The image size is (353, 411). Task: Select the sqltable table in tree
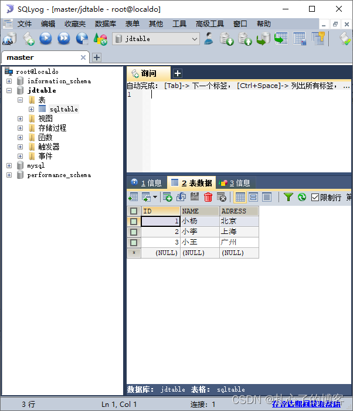[63, 109]
